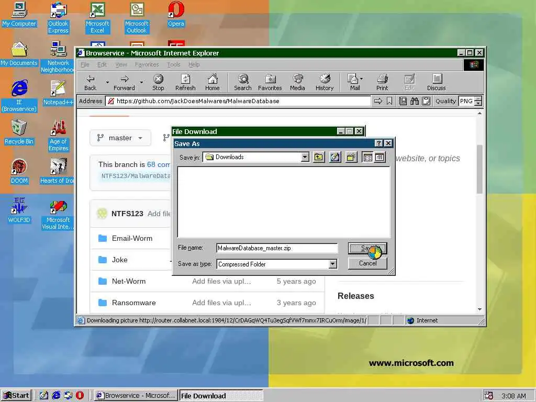This screenshot has width=536, height=402.
Task: Open the Favorites toolbar button
Action: (x=270, y=82)
